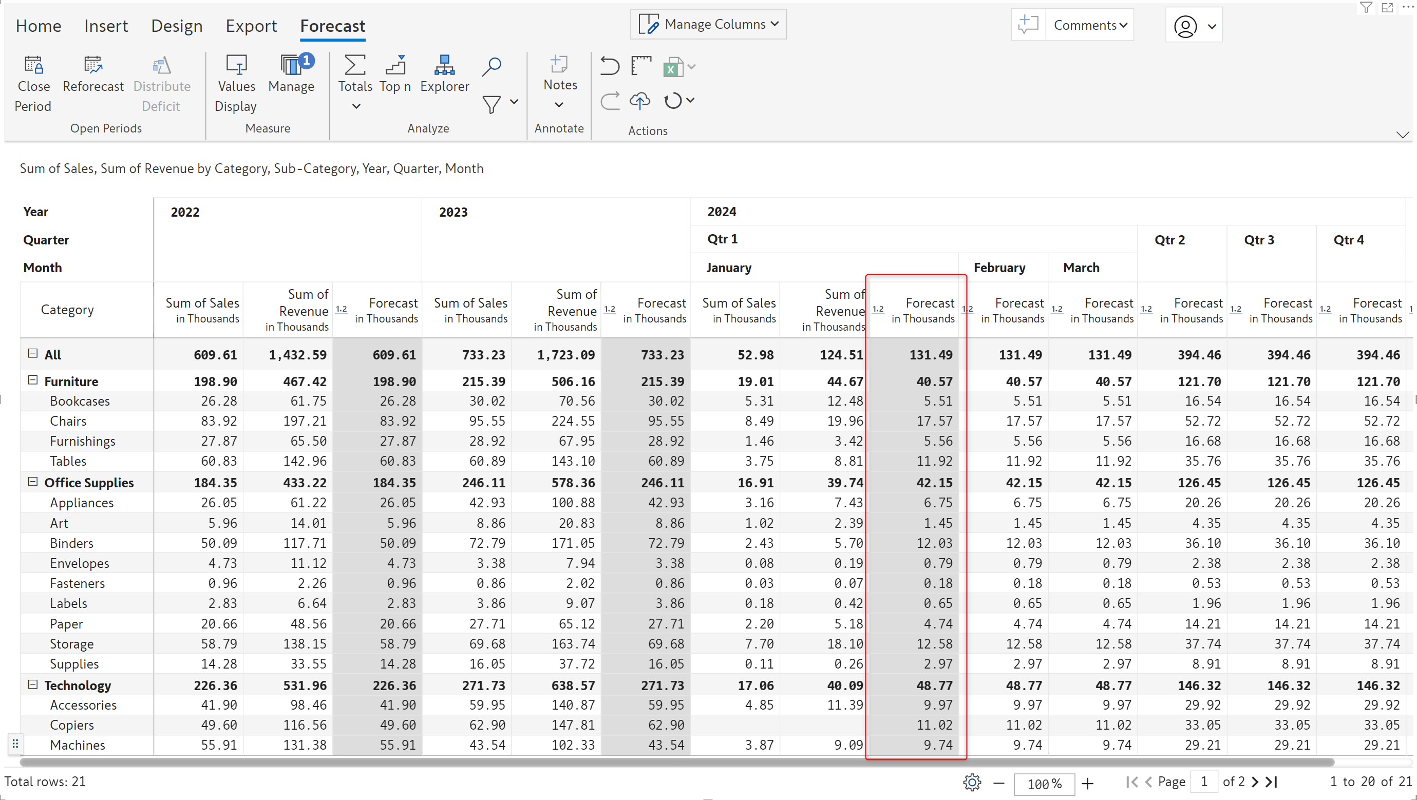Screen dimensions: 1417x800
Task: Collapse the Furniture category row
Action: 32,380
